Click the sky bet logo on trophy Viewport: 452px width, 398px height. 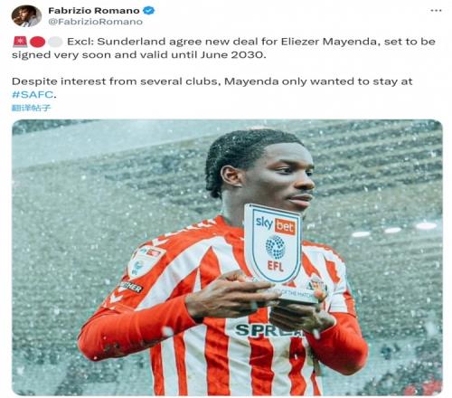click(x=275, y=224)
